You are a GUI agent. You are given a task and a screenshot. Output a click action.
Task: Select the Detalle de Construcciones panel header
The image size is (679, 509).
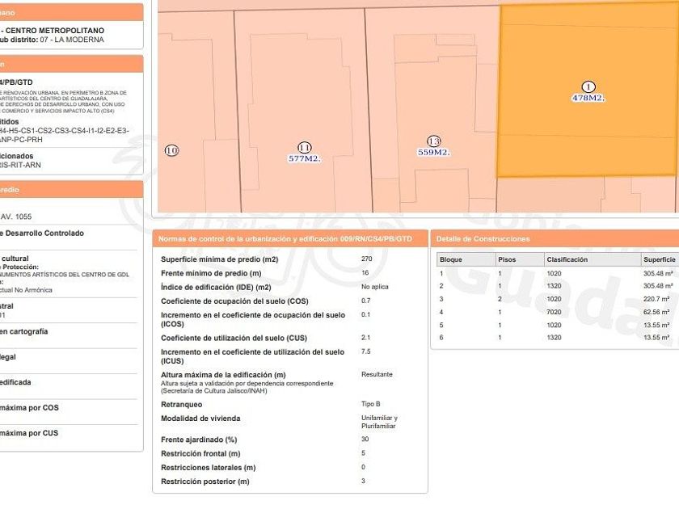point(483,239)
